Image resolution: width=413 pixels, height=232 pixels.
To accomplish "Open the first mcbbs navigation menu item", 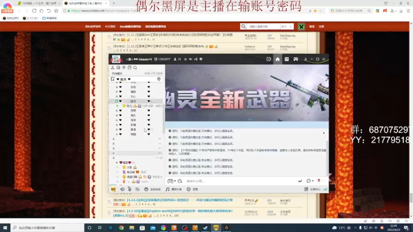I will coord(93,27).
